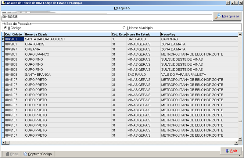Click the current row indicator arrow
This screenshot has width=244, height=158.
[3, 39]
